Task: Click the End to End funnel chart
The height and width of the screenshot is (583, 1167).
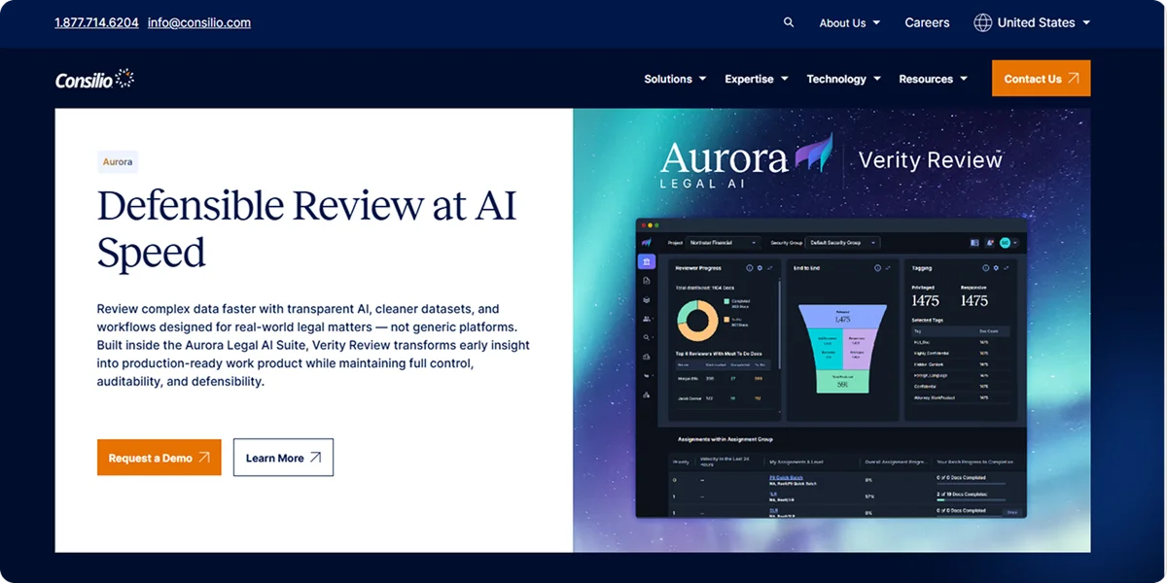Action: coord(841,348)
